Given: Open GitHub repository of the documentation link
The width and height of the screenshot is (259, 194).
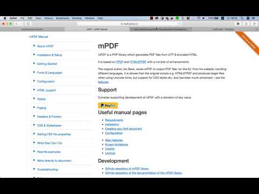Looking at the screenshot, I should pyautogui.click(x=144, y=173).
